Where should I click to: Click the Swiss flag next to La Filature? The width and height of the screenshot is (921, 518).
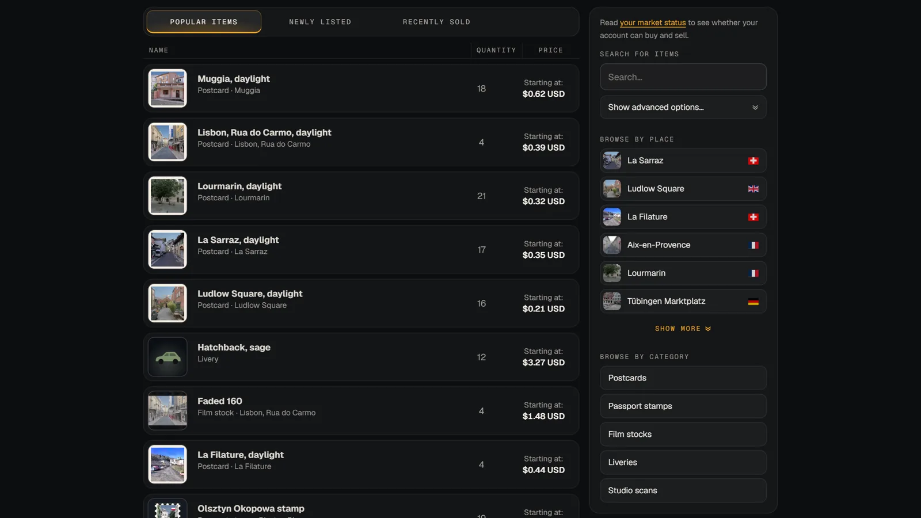pyautogui.click(x=753, y=217)
